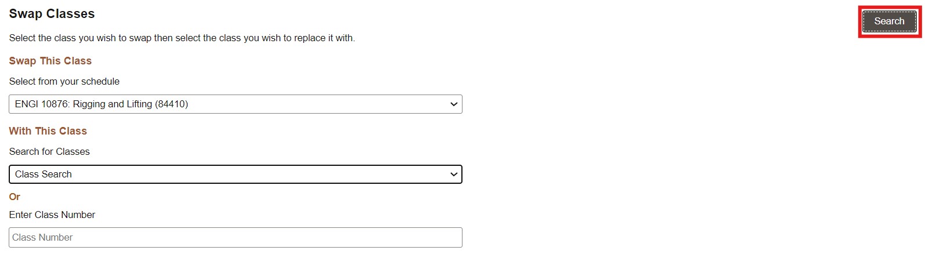Open the 'Select from your schedule' dropdown
This screenshot has width=925, height=265.
click(x=235, y=104)
